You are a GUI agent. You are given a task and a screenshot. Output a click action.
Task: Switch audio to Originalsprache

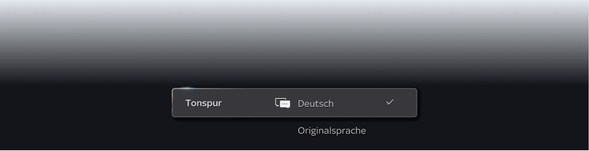332,131
